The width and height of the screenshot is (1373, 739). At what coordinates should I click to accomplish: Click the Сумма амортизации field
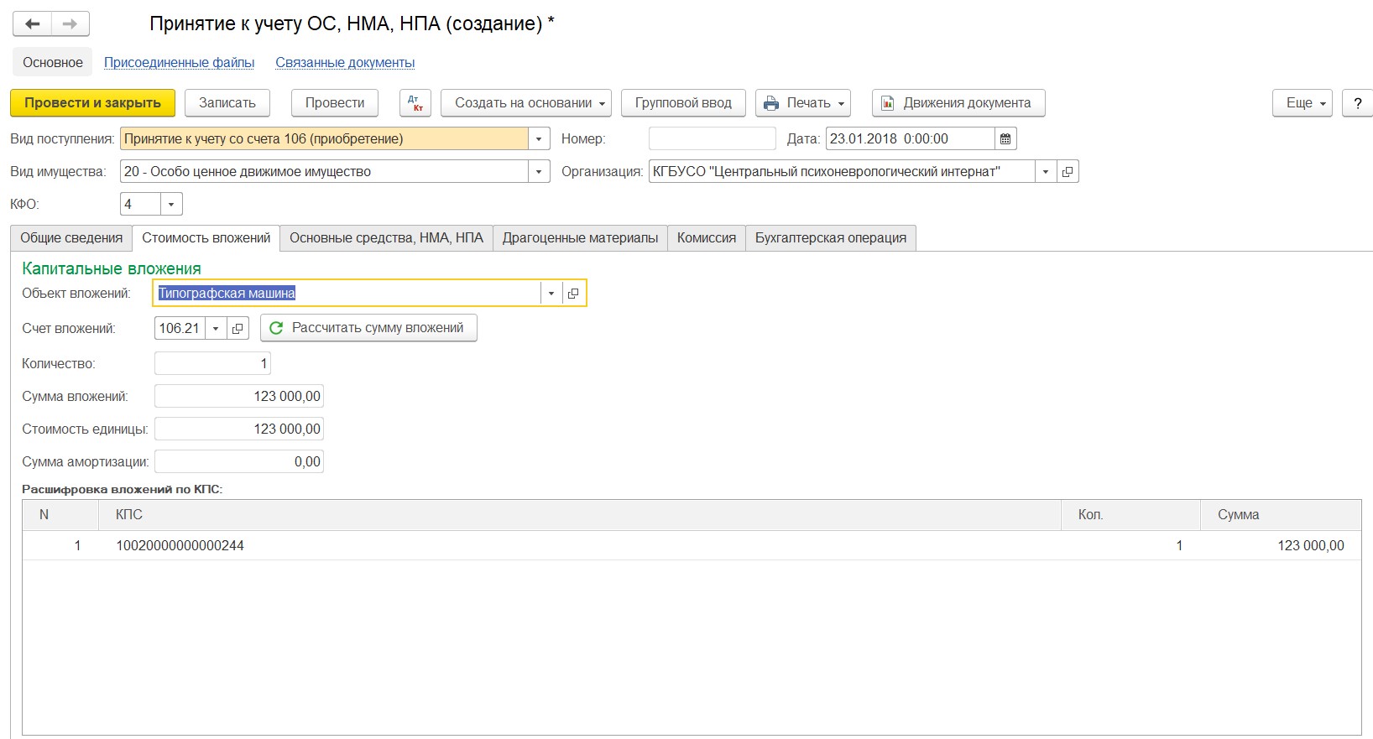click(239, 462)
